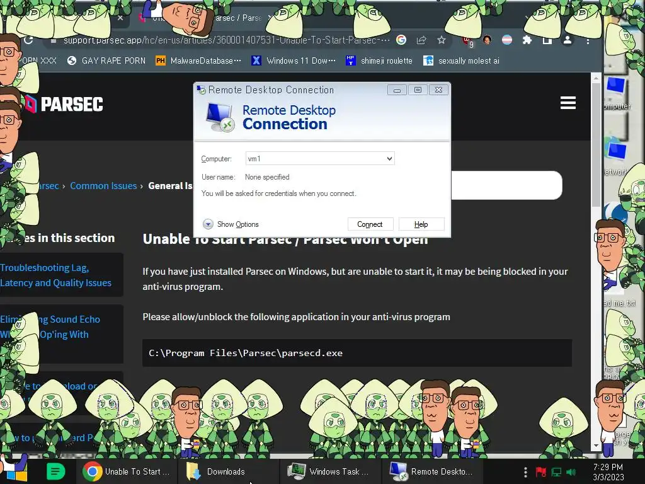Viewport: 645px width, 484px height.
Task: Click the Google icon in address bar
Action: click(401, 40)
